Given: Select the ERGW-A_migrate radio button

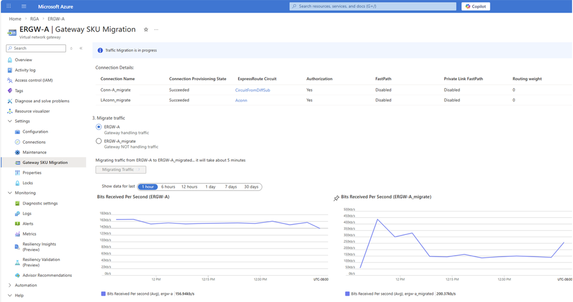Looking at the screenshot, I should pyautogui.click(x=99, y=141).
